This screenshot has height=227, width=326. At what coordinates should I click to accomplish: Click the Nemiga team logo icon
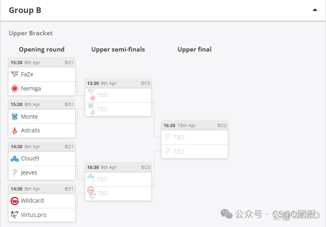[x=15, y=89]
